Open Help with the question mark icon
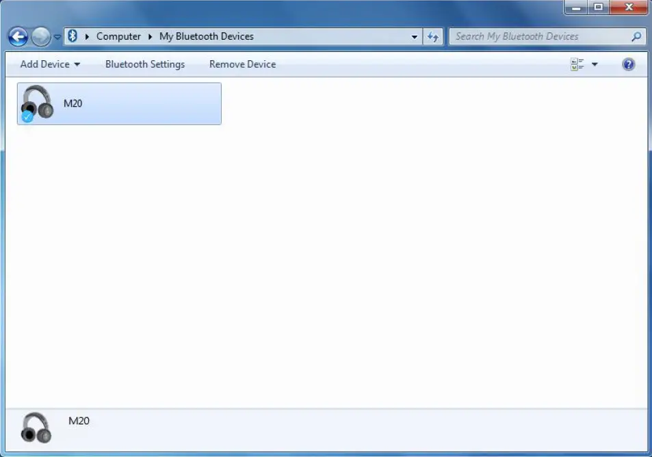652x457 pixels. (x=628, y=64)
